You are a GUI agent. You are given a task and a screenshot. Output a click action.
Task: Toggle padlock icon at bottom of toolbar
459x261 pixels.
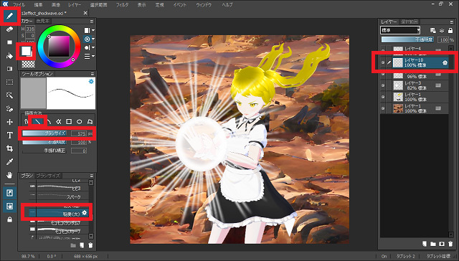pyautogui.click(x=9, y=219)
